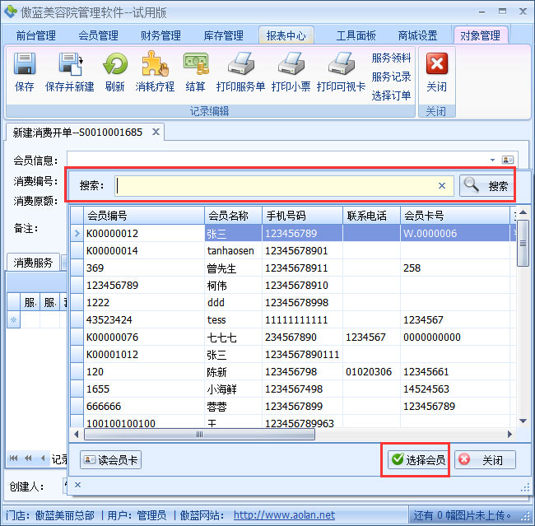Viewport: 535px width, 526px height.
Task: Open the www.aolan.net website link
Action: point(284,515)
